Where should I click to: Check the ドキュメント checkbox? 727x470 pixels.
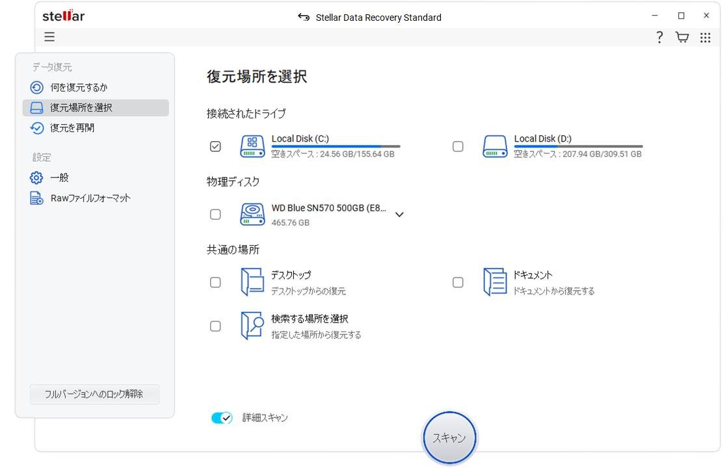[458, 282]
